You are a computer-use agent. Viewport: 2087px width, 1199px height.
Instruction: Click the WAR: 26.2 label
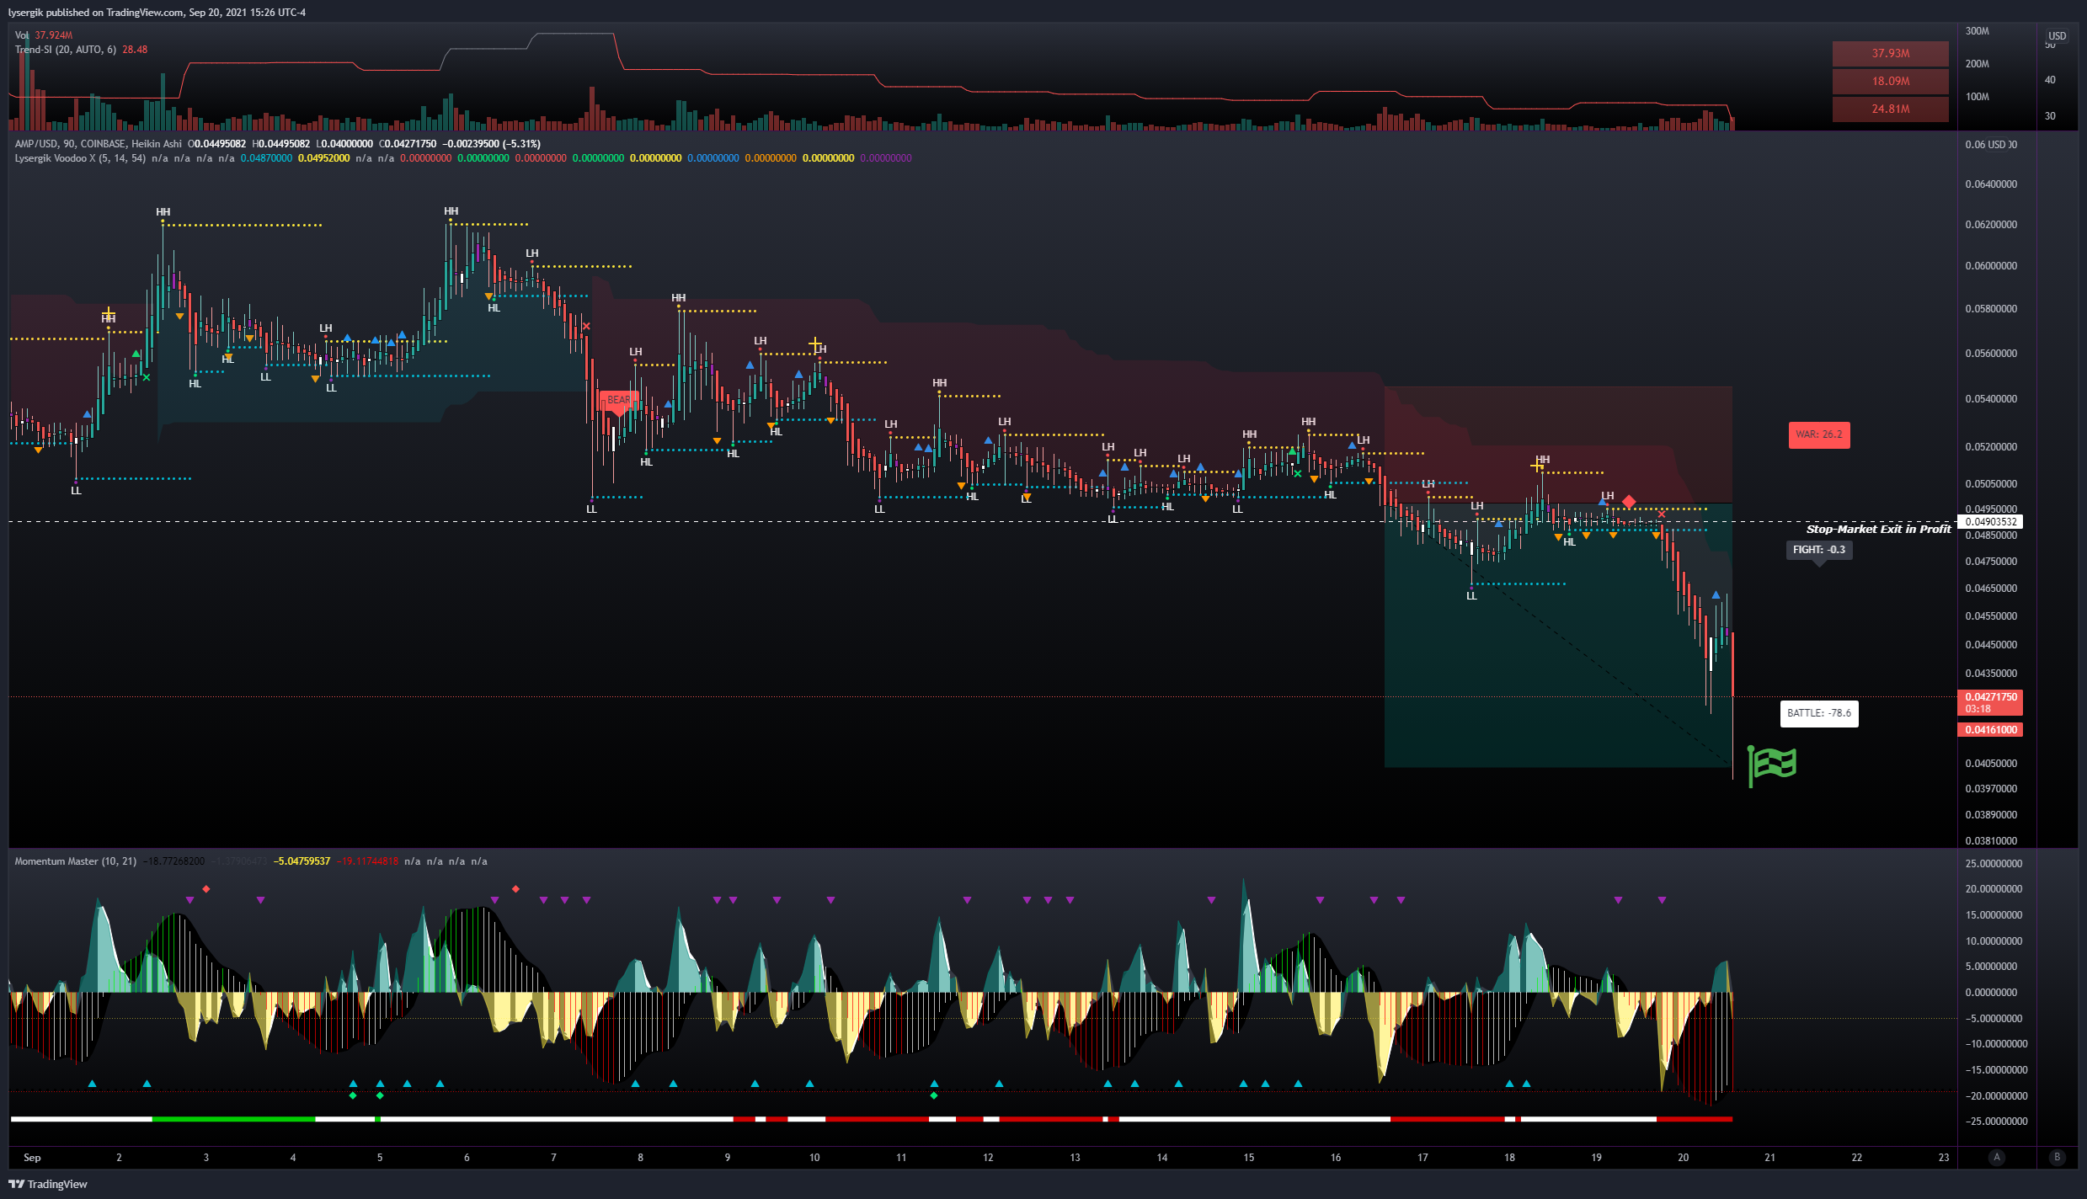[1819, 434]
